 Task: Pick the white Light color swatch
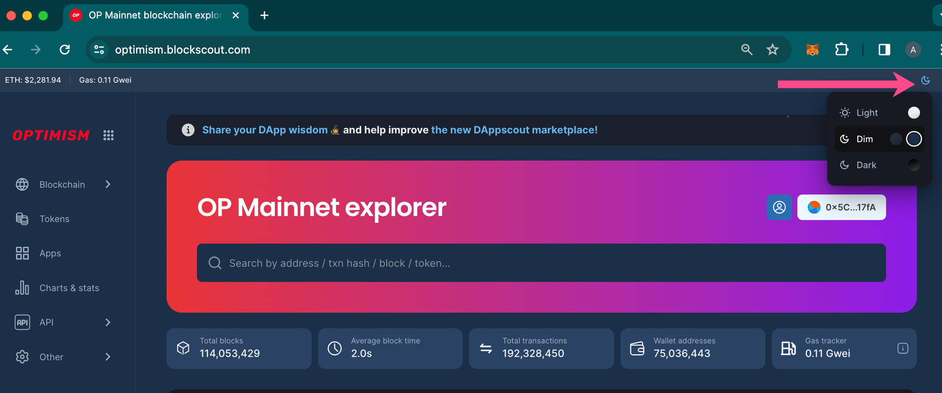click(914, 112)
